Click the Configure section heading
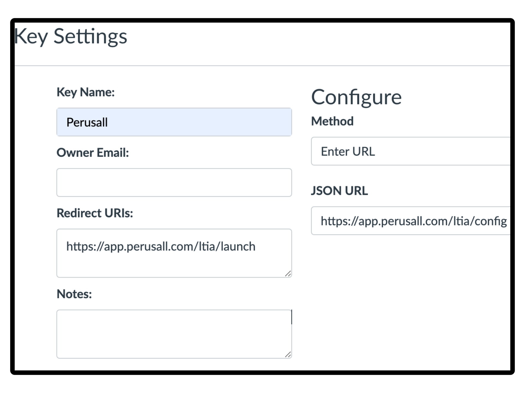 click(x=357, y=97)
